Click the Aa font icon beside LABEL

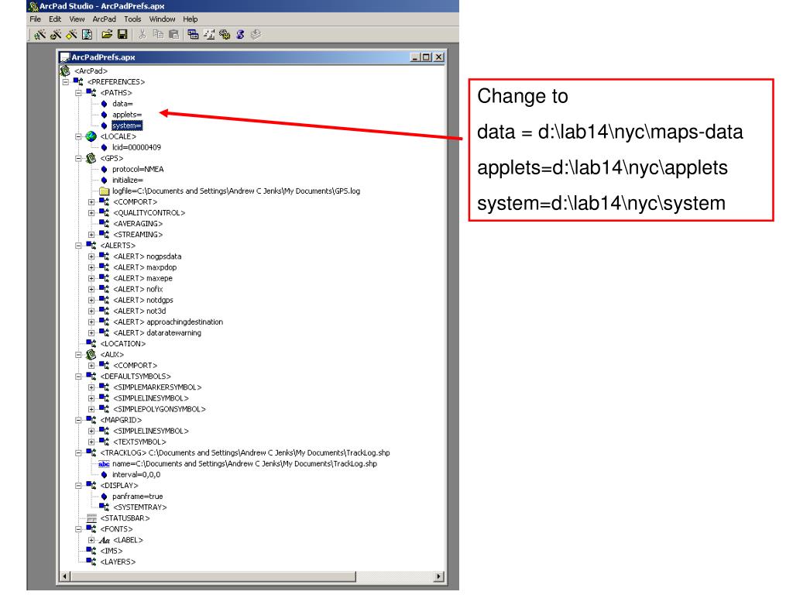coord(105,540)
